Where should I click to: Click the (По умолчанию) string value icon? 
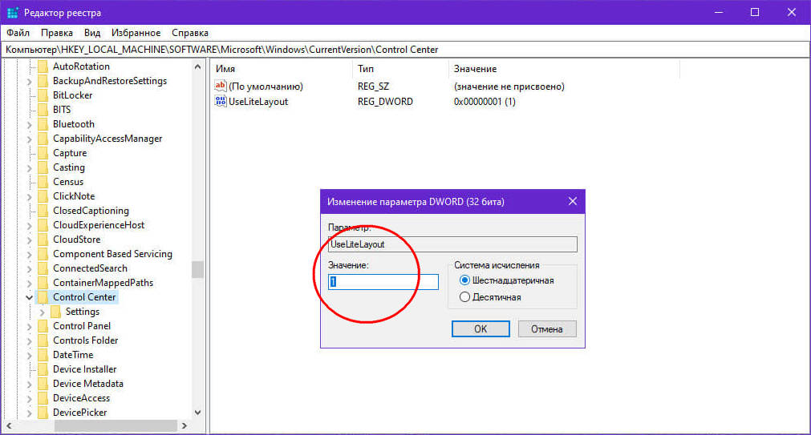pos(221,86)
